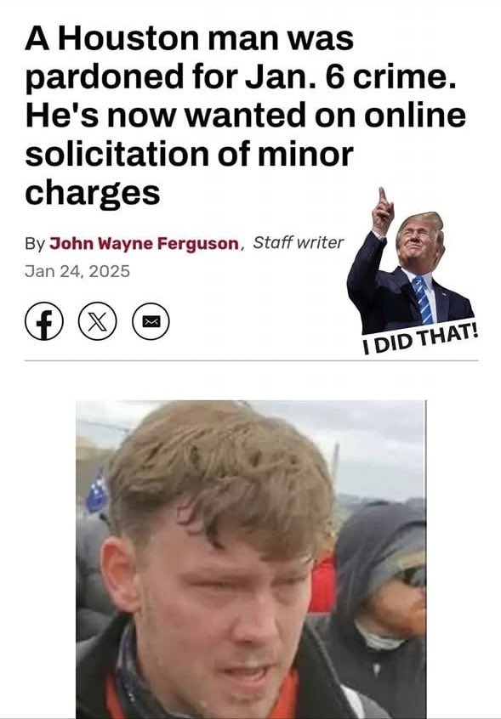Click the word By before author name

click(x=34, y=244)
